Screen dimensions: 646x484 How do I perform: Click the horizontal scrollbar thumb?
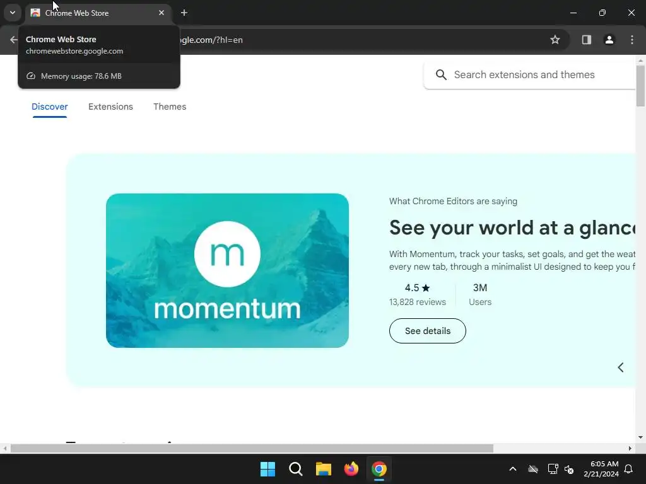pos(252,449)
